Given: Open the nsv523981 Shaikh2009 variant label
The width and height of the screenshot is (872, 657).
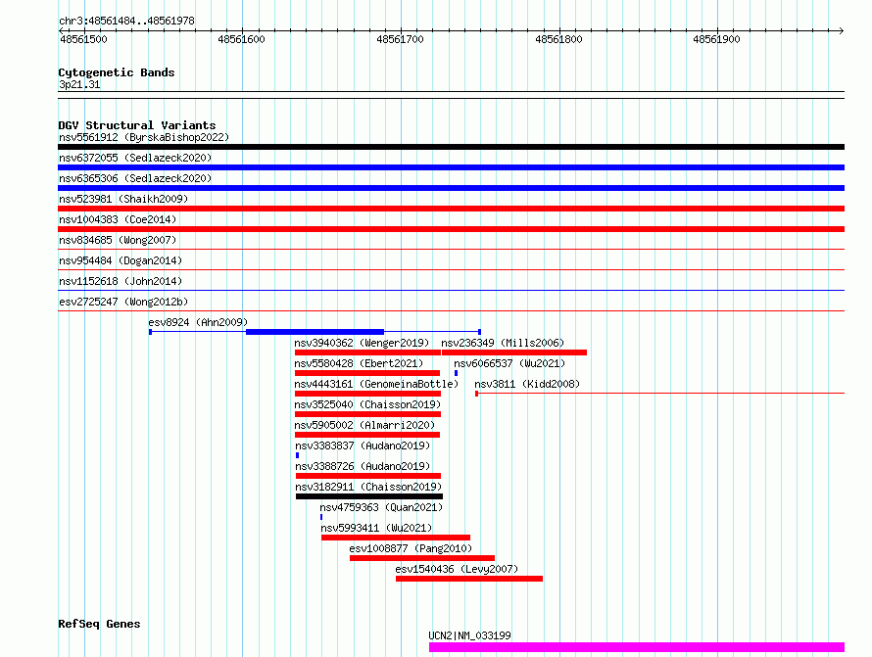Looking at the screenshot, I should click(x=122, y=199).
